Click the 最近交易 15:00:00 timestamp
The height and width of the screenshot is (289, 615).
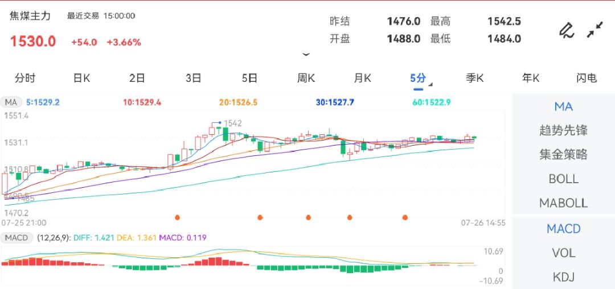(101, 16)
